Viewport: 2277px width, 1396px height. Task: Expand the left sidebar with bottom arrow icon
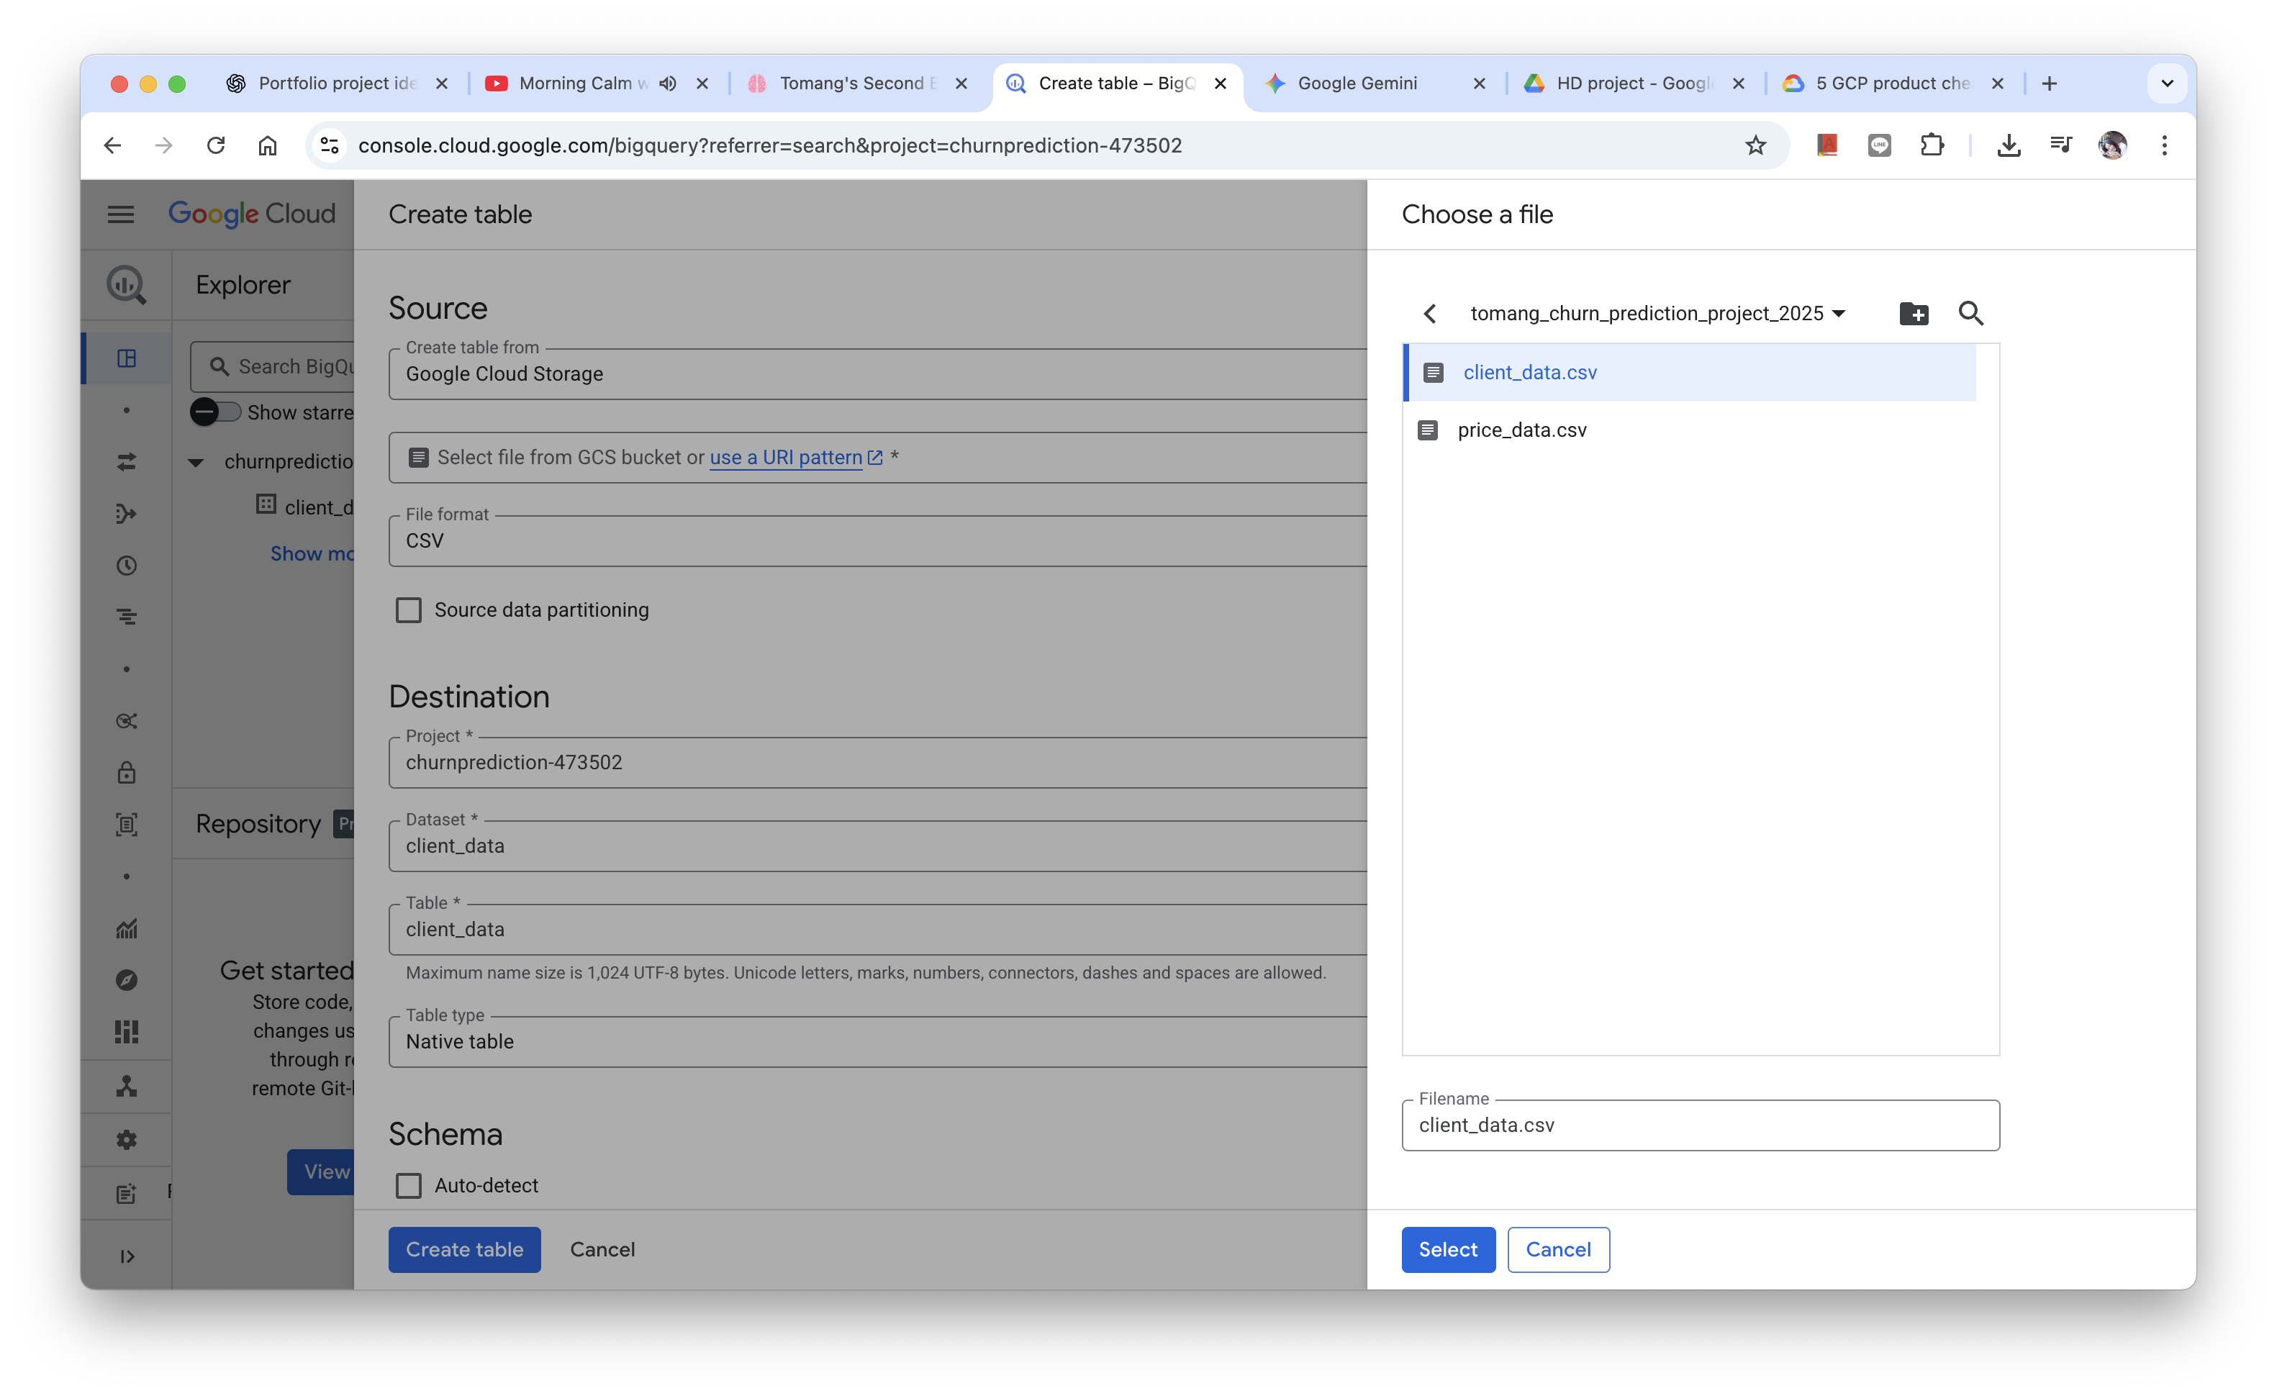tap(127, 1256)
